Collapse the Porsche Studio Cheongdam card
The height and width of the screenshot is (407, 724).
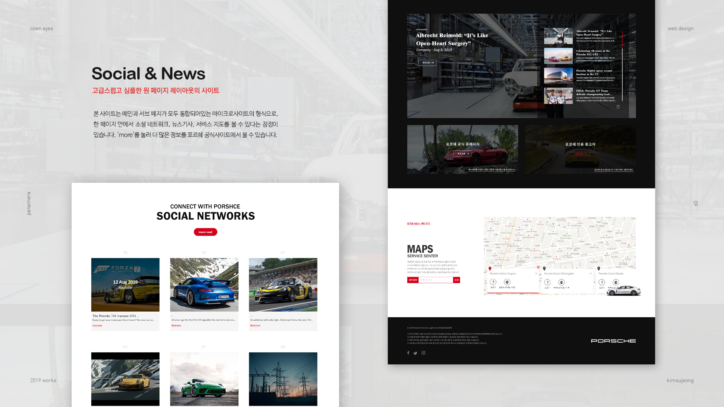tap(591, 274)
